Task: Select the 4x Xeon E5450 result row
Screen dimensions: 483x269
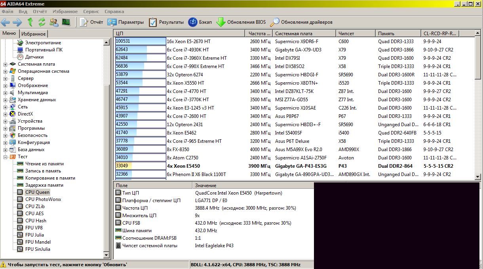Action: [x=293, y=166]
